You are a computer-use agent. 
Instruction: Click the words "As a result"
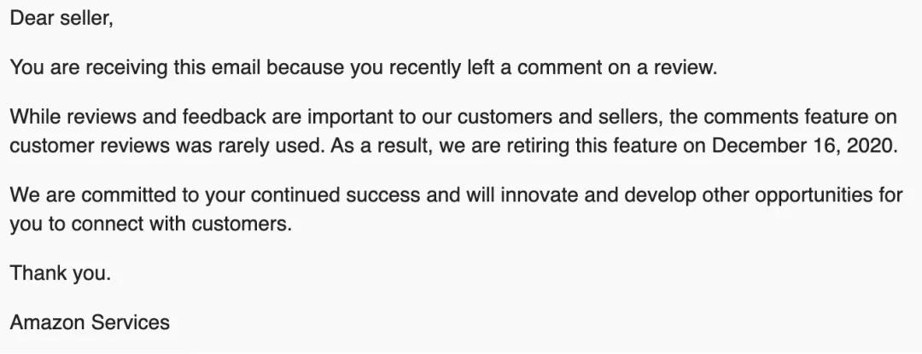381,146
